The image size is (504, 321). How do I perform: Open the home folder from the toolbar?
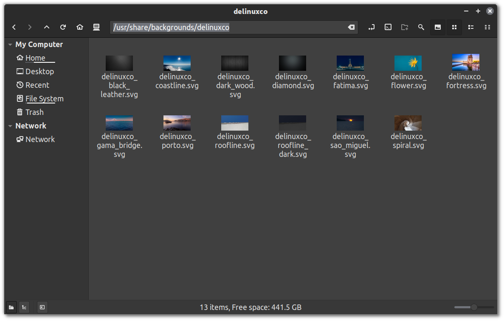[80, 27]
